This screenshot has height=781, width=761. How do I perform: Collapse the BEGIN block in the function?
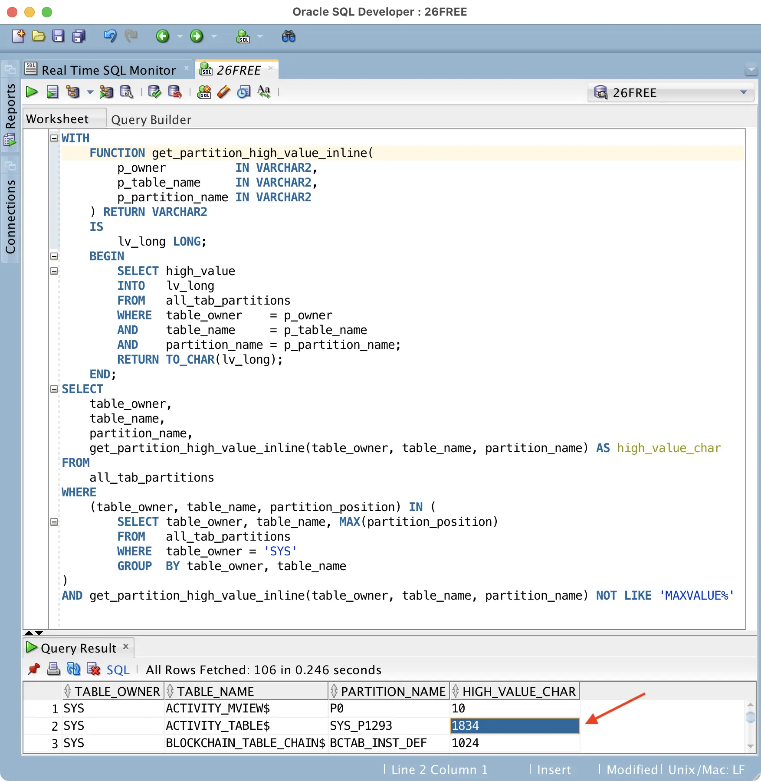point(54,256)
